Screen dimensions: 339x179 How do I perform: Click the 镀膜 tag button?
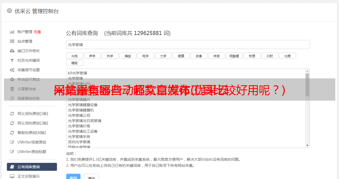point(181,56)
